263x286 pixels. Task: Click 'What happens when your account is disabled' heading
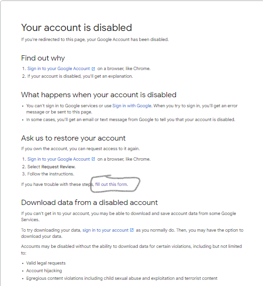(x=99, y=95)
